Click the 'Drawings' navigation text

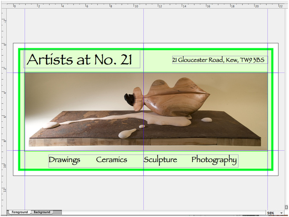(x=64, y=160)
